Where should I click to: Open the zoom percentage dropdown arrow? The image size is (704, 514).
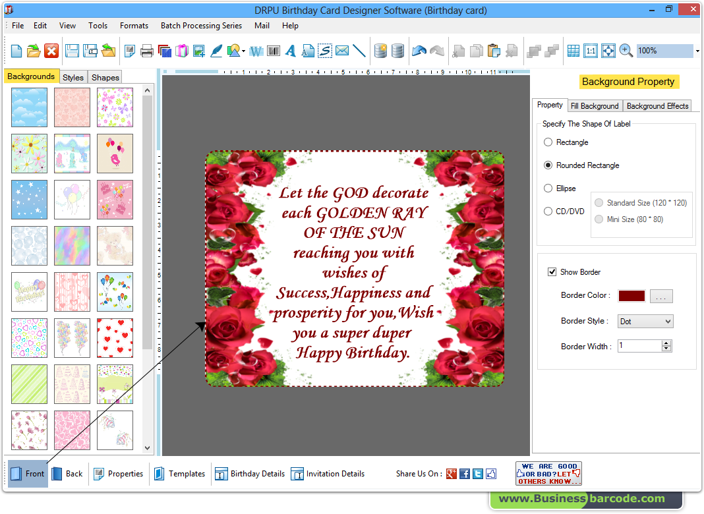(697, 51)
